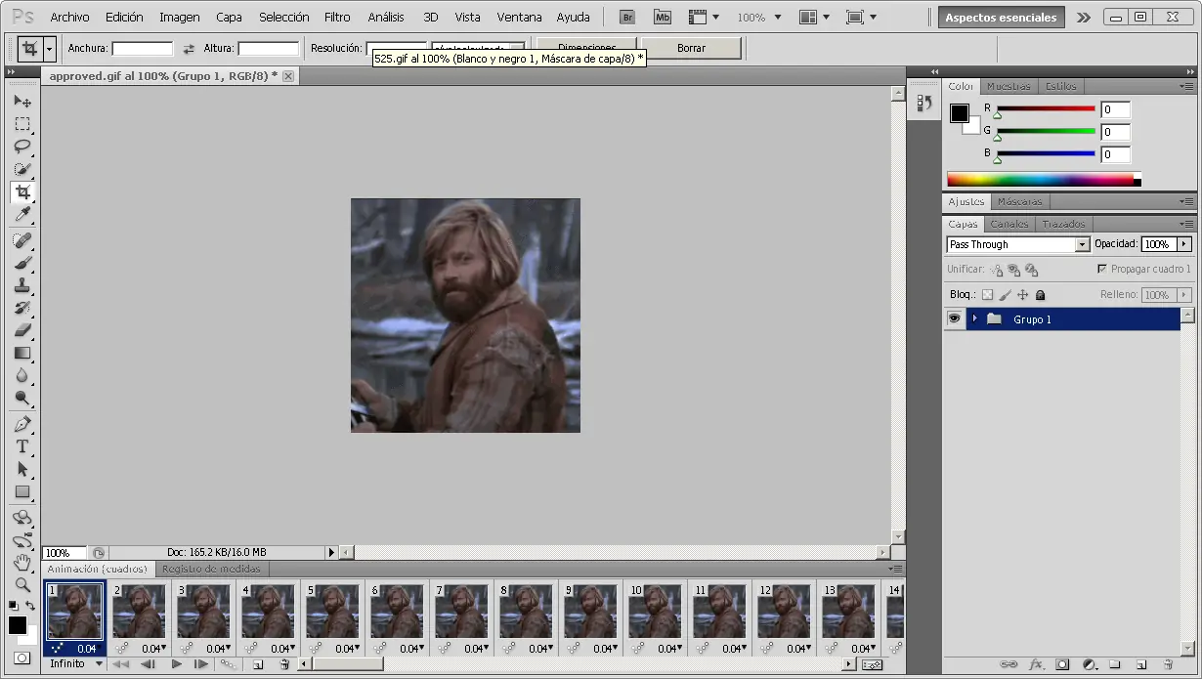Select the Spot Healing Brush tool

[21, 240]
